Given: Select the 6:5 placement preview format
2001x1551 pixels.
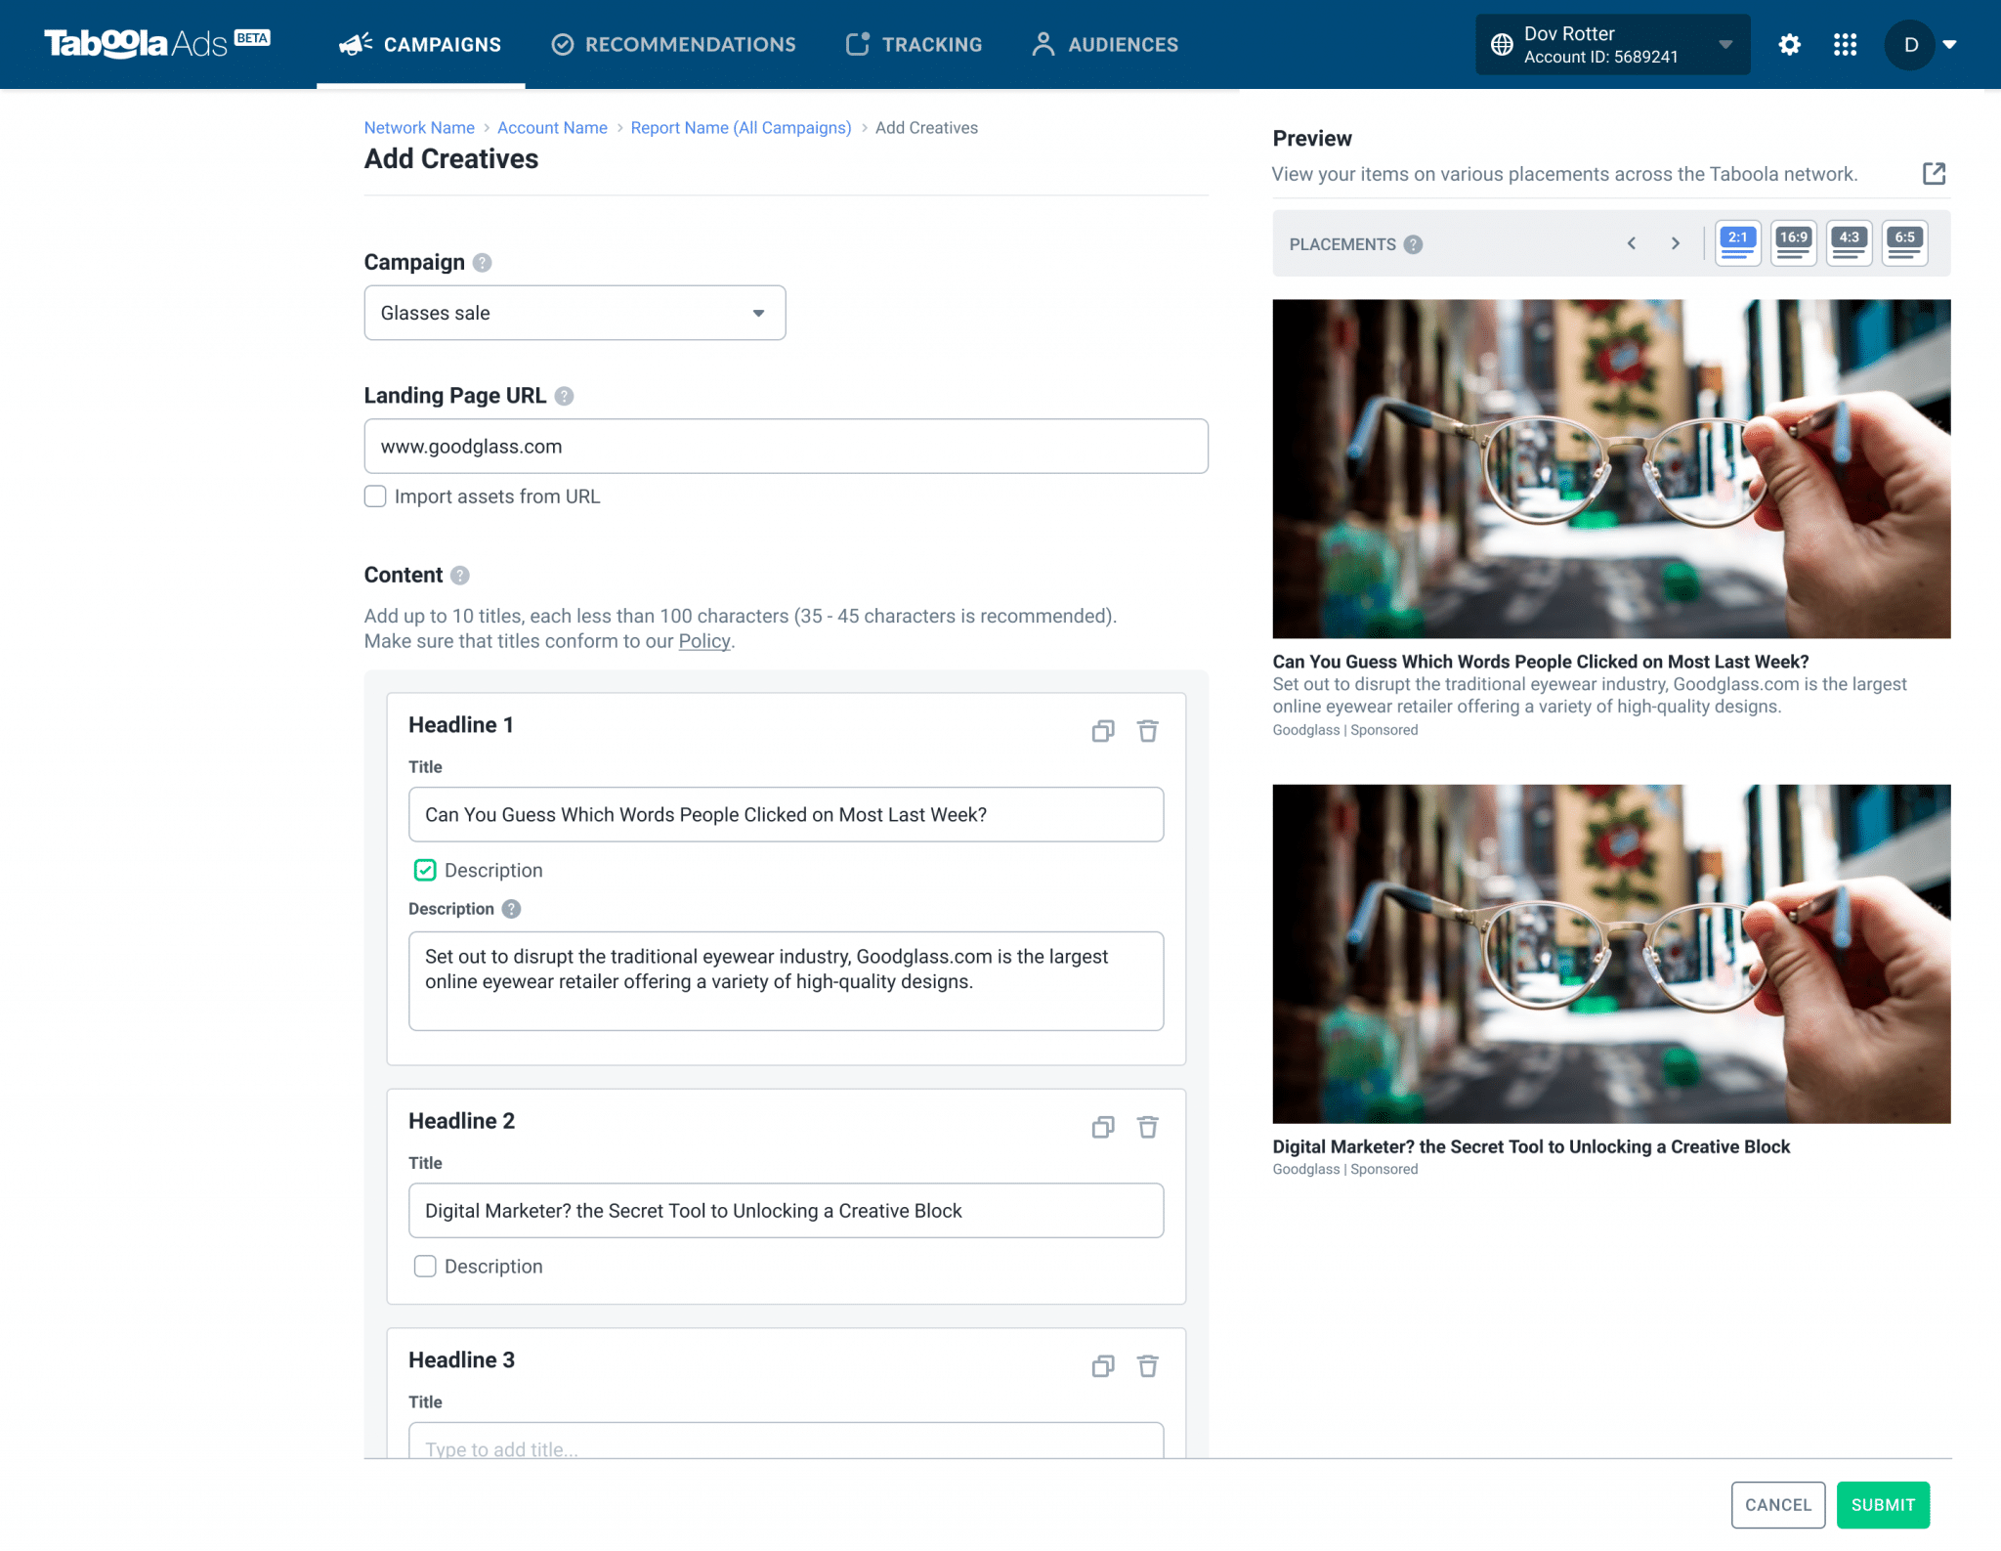Looking at the screenshot, I should click(x=1904, y=241).
